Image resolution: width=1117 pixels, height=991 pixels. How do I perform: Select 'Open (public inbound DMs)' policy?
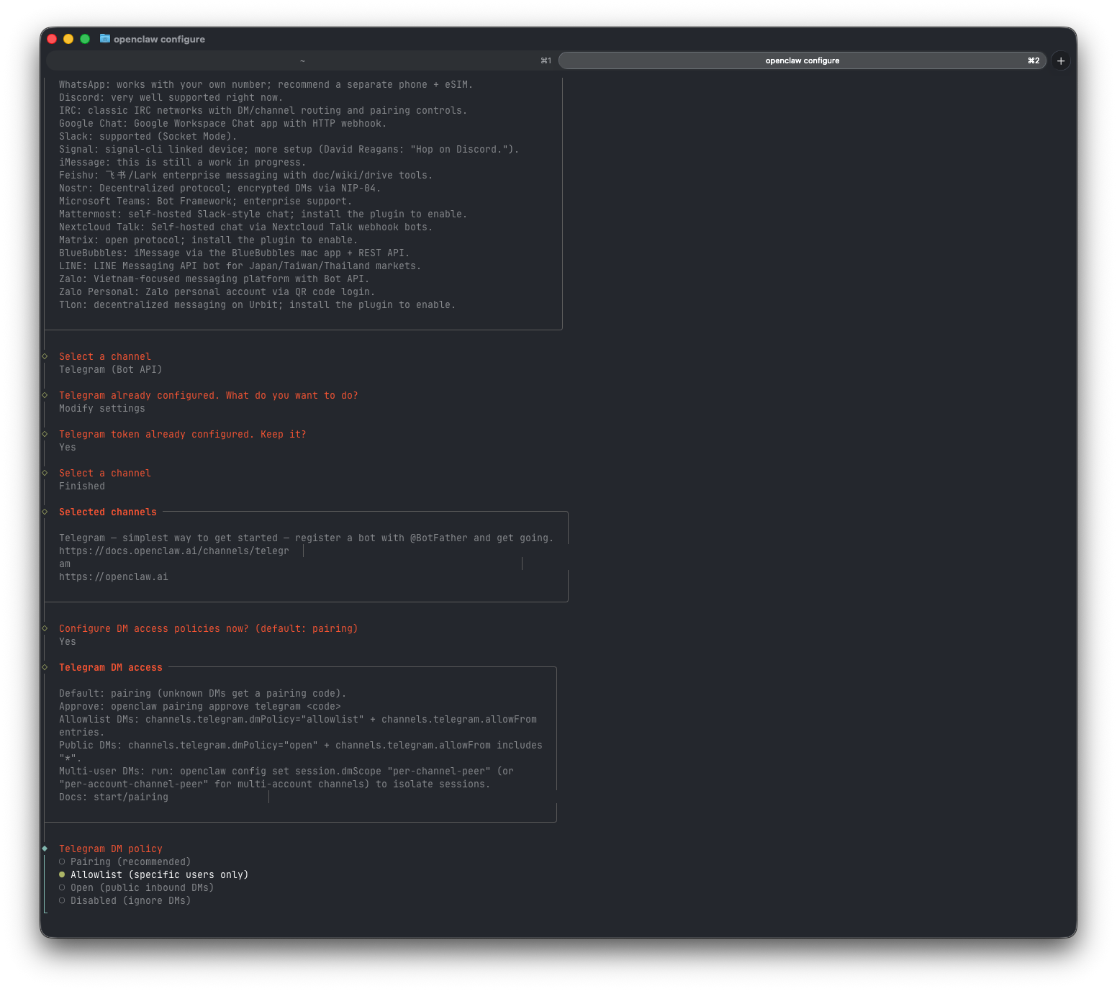[x=142, y=887]
